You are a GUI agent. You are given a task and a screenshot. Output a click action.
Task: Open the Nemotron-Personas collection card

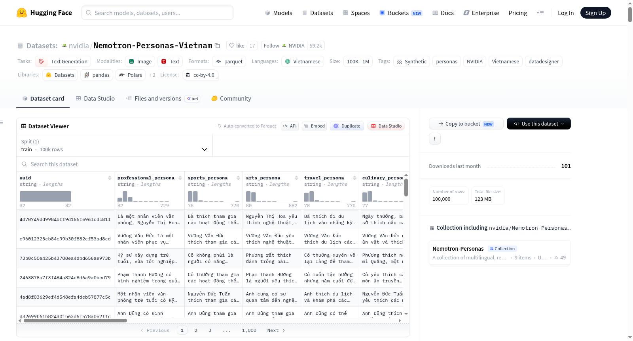[x=500, y=253]
